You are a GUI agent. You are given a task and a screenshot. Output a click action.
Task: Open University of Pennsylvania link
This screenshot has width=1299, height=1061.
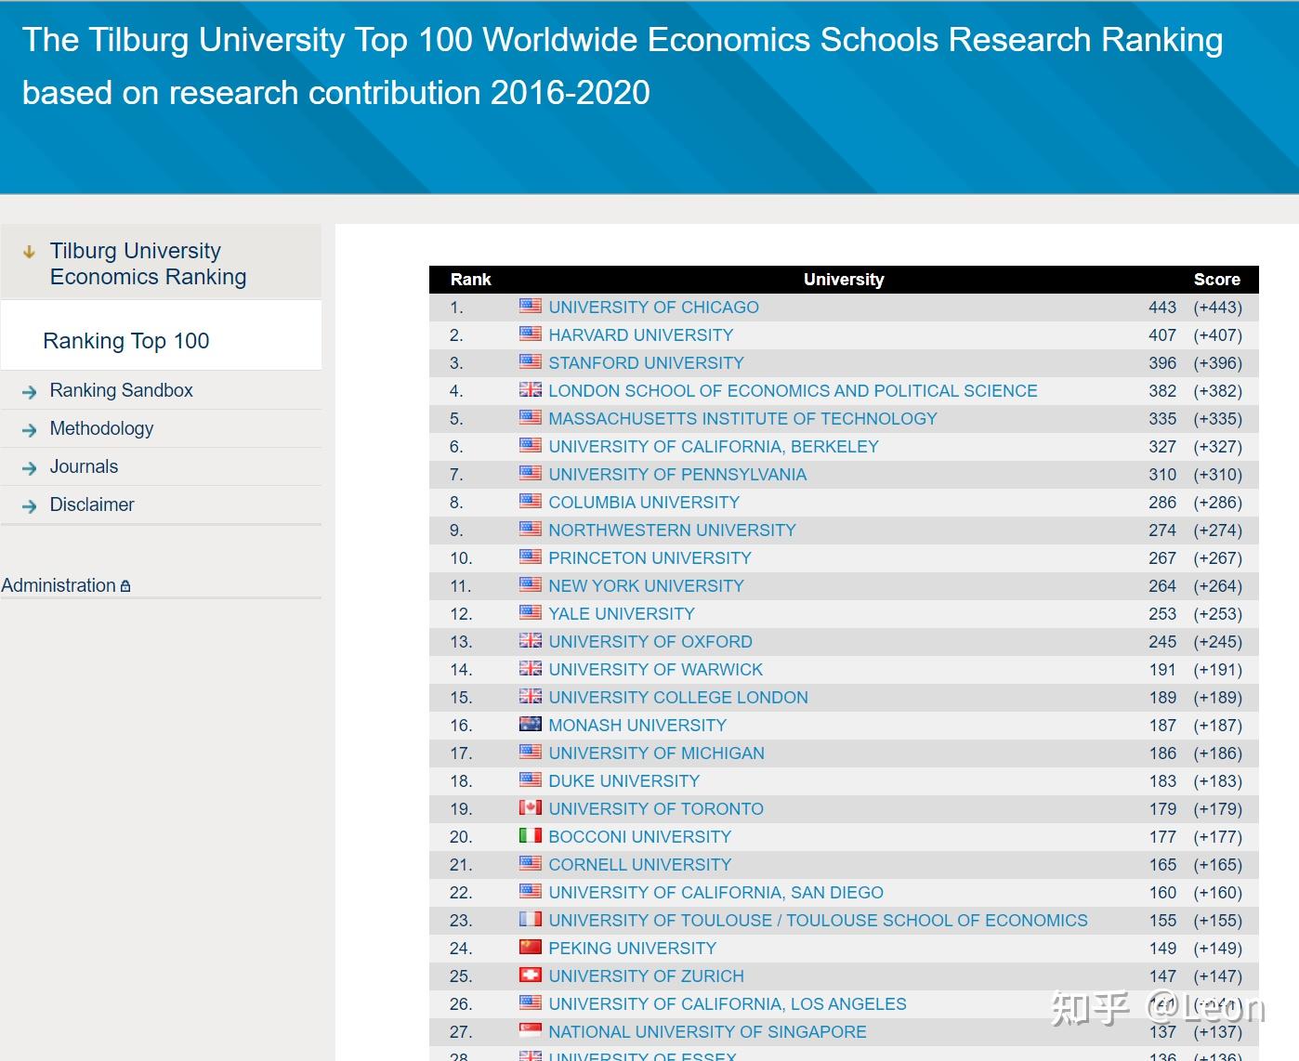point(677,475)
